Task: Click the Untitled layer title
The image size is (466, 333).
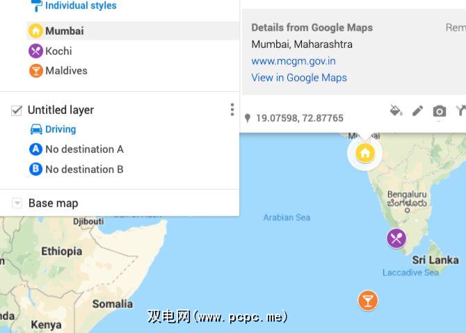Action: 61,110
